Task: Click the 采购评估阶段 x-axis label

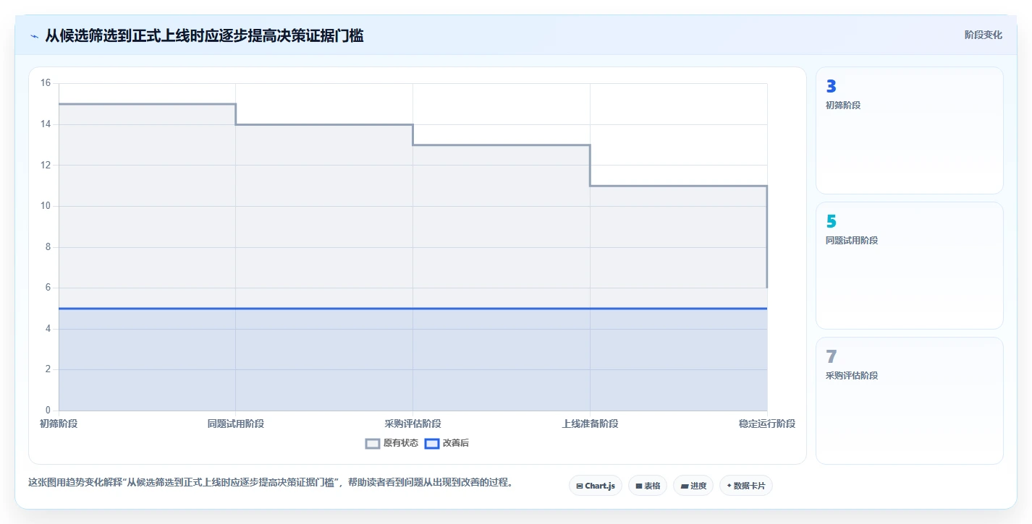Action: (x=413, y=424)
